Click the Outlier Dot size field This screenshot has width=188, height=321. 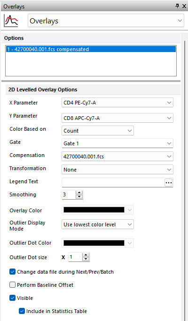click(75, 257)
